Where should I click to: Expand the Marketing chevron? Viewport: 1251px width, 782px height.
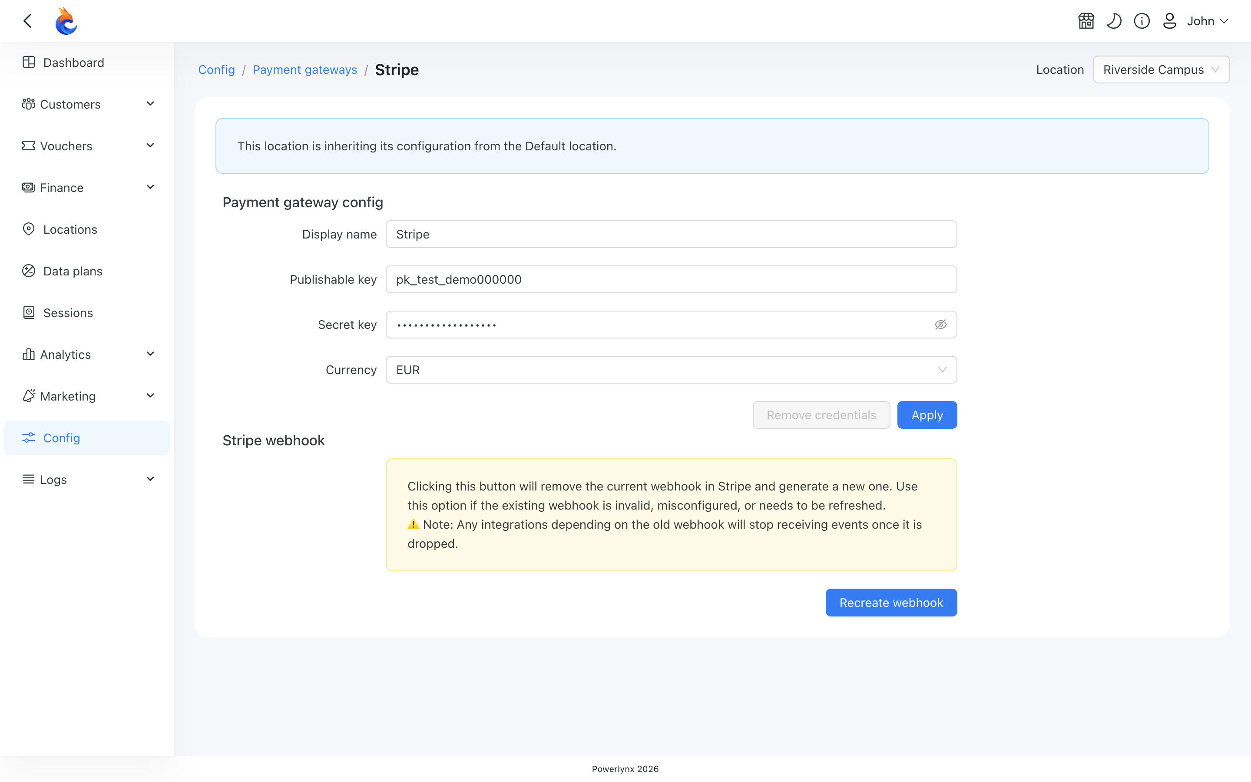click(x=150, y=396)
